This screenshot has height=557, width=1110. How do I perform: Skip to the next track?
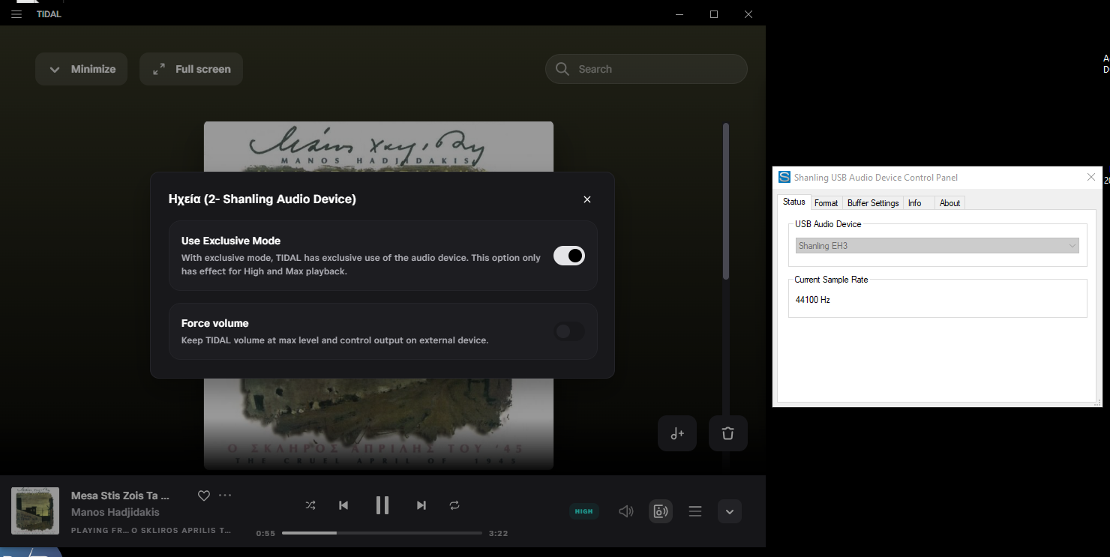421,505
